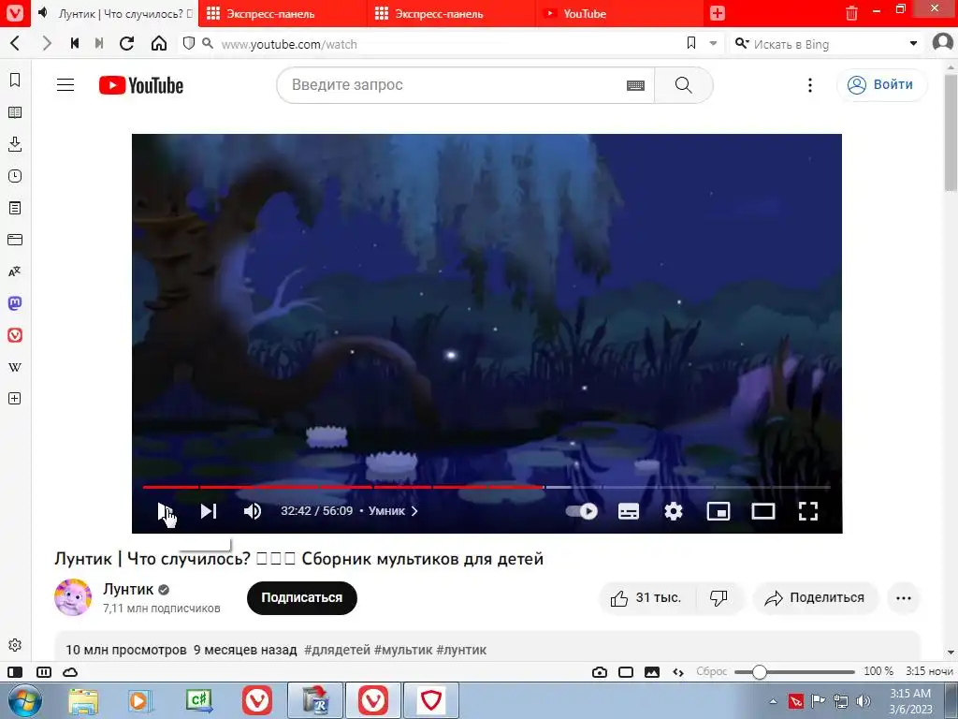
Task: Click the Fast Forward navigation button
Action: pos(99,43)
